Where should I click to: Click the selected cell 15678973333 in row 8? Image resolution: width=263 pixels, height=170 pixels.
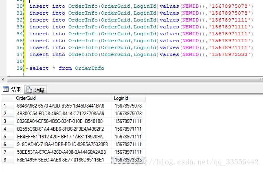(x=129, y=160)
